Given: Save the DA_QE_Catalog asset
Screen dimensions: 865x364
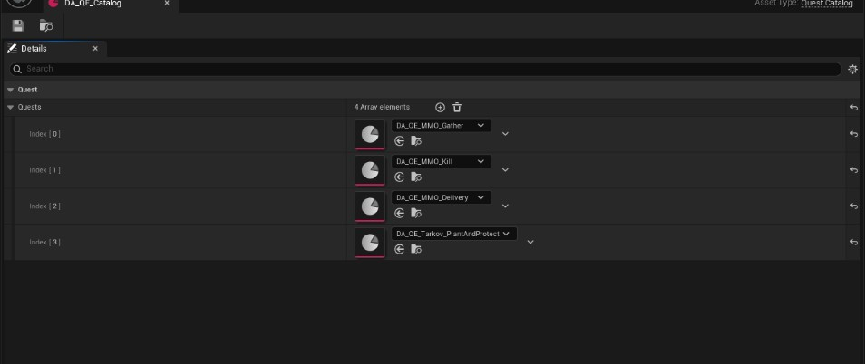Looking at the screenshot, I should [x=17, y=25].
